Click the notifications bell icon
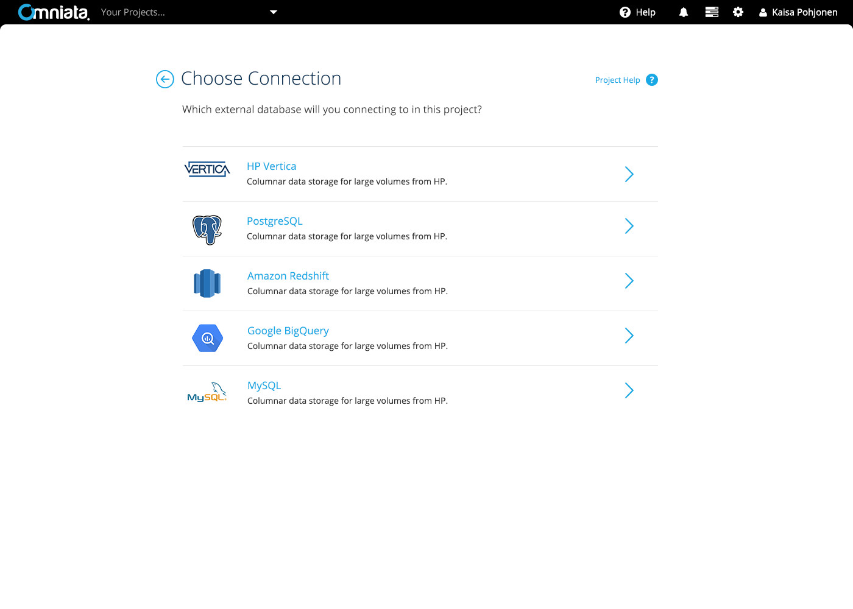 (x=684, y=12)
